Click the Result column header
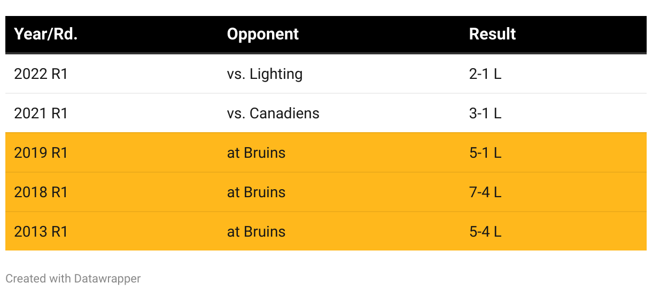The image size is (652, 291). [x=492, y=34]
